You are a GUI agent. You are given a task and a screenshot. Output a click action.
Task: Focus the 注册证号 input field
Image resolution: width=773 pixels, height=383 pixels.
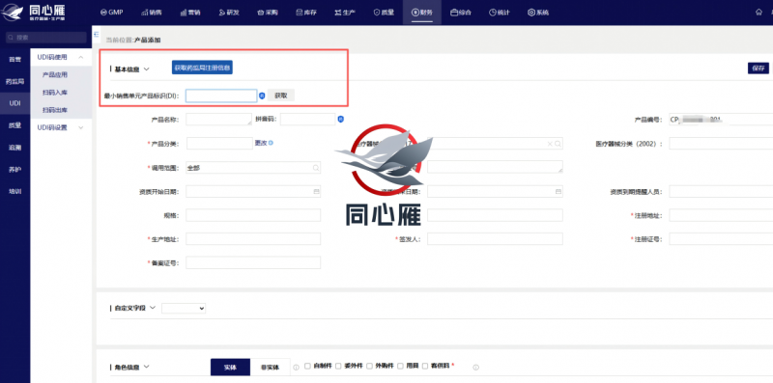(x=721, y=238)
